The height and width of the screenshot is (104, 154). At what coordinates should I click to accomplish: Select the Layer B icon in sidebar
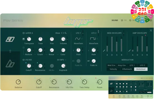point(10,64)
